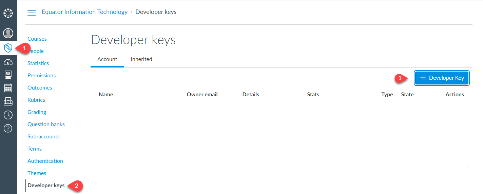Click the add Developer Key button

(x=442, y=78)
